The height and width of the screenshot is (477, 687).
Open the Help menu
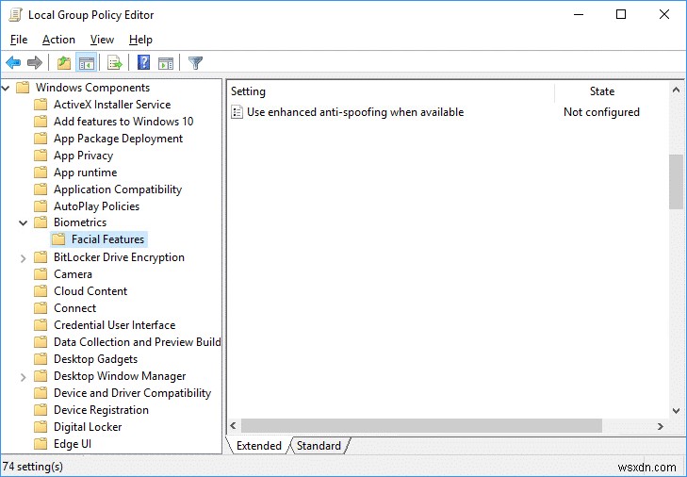click(140, 40)
